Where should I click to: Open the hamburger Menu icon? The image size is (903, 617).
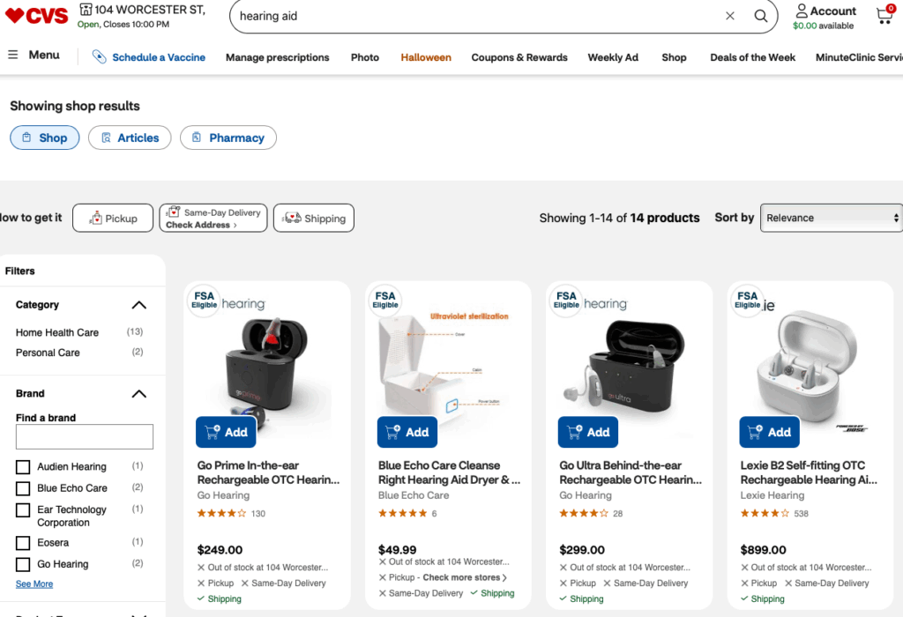tap(13, 55)
